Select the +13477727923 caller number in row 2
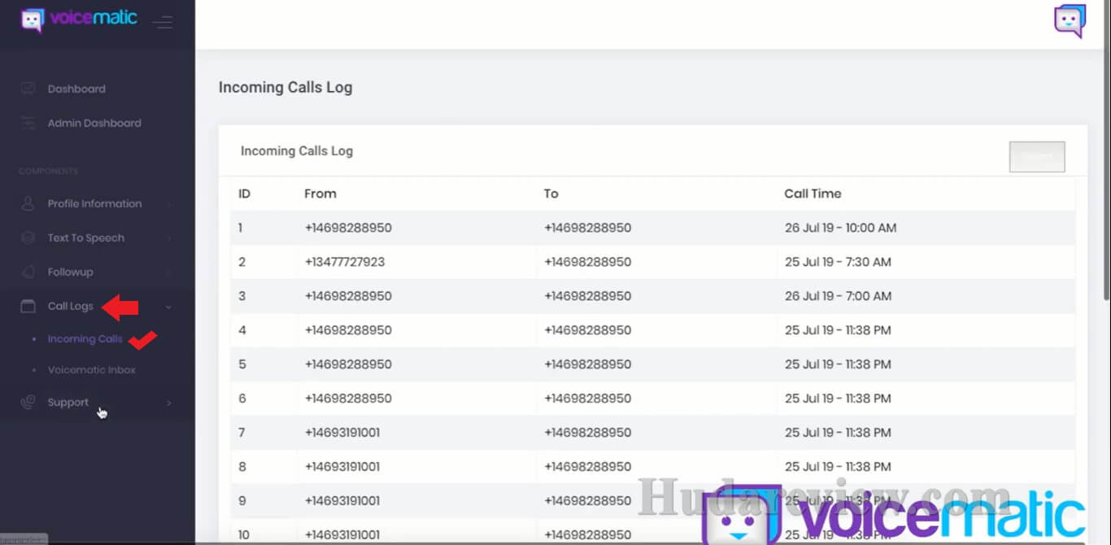Viewport: 1111px width, 545px height. click(345, 262)
